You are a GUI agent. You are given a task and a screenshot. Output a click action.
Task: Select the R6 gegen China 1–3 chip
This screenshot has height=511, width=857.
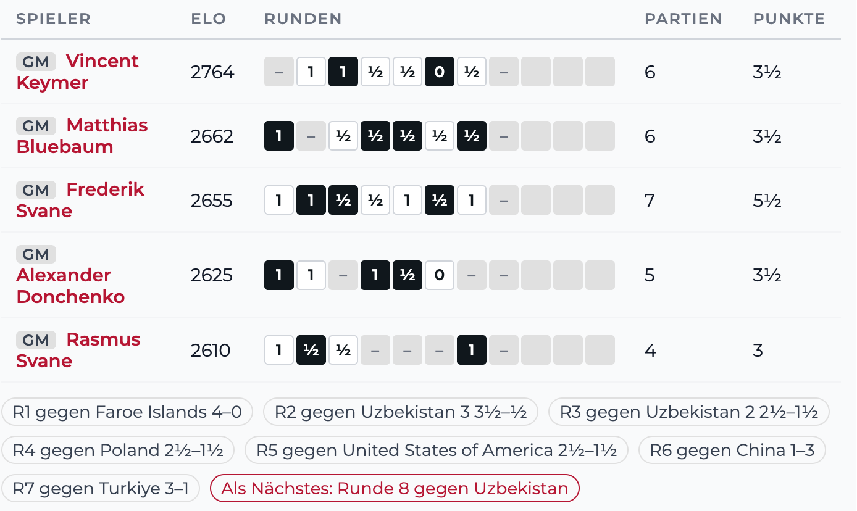[732, 451]
